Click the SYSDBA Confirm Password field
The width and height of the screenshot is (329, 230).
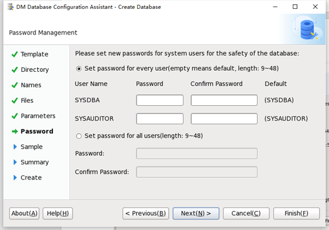[x=224, y=100]
